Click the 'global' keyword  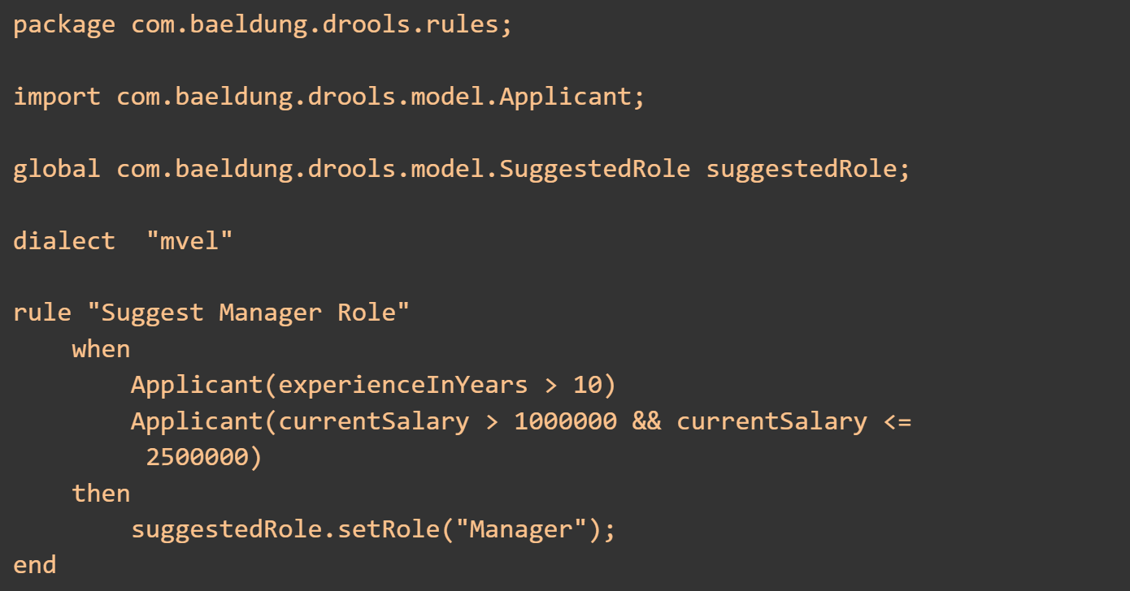57,169
